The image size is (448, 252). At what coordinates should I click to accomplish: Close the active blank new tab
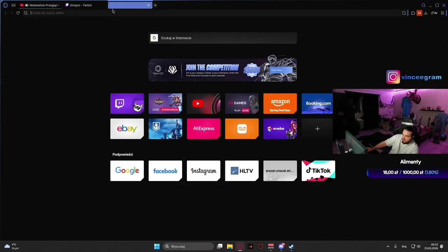coord(148,5)
